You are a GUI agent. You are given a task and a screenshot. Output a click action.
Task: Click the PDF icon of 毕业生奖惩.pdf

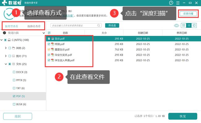tap(53, 55)
